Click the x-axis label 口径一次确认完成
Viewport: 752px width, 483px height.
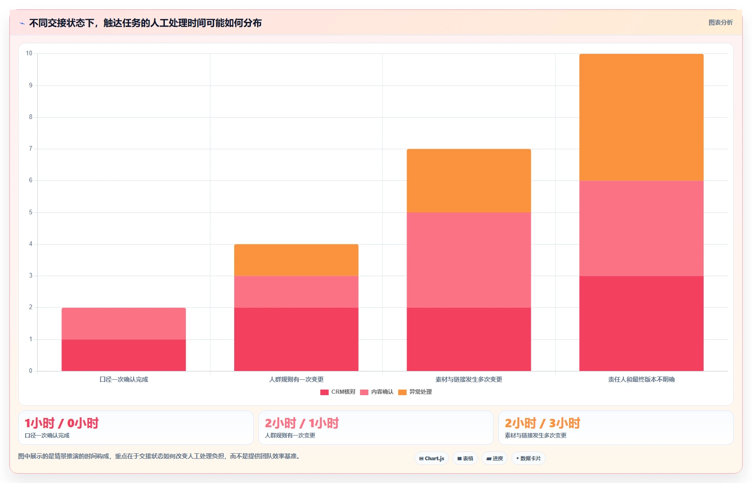(x=124, y=379)
